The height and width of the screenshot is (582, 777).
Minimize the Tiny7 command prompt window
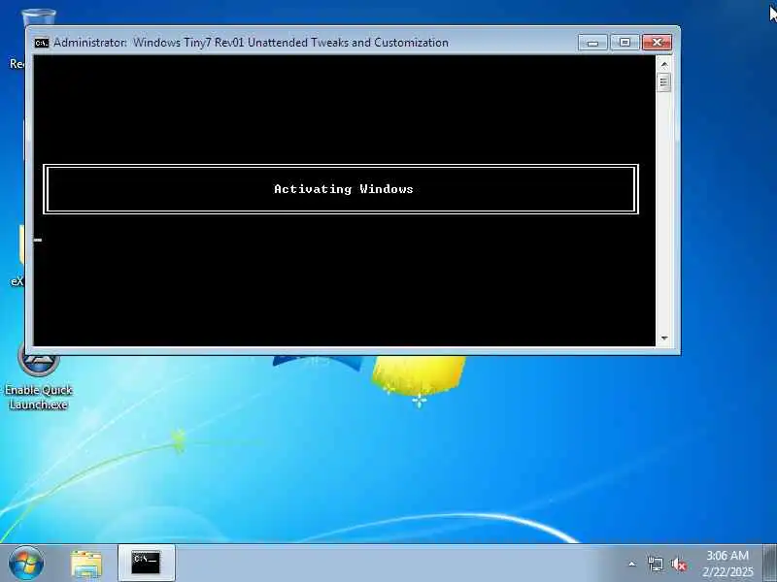tap(592, 43)
